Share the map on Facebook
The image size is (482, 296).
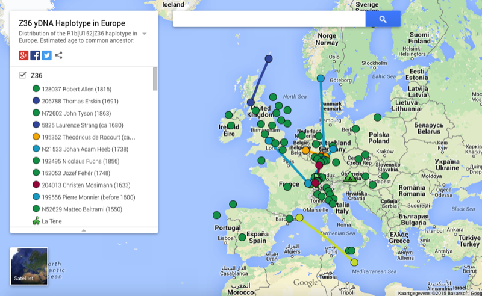coord(35,55)
